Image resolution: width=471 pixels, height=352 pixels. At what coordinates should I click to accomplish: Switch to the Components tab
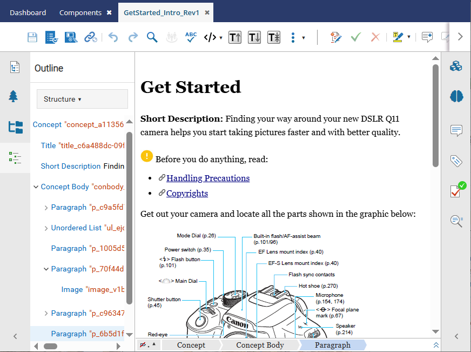coord(80,12)
